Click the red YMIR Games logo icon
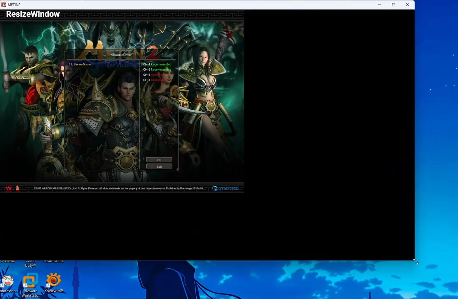The height and width of the screenshot is (299, 458). [x=18, y=189]
